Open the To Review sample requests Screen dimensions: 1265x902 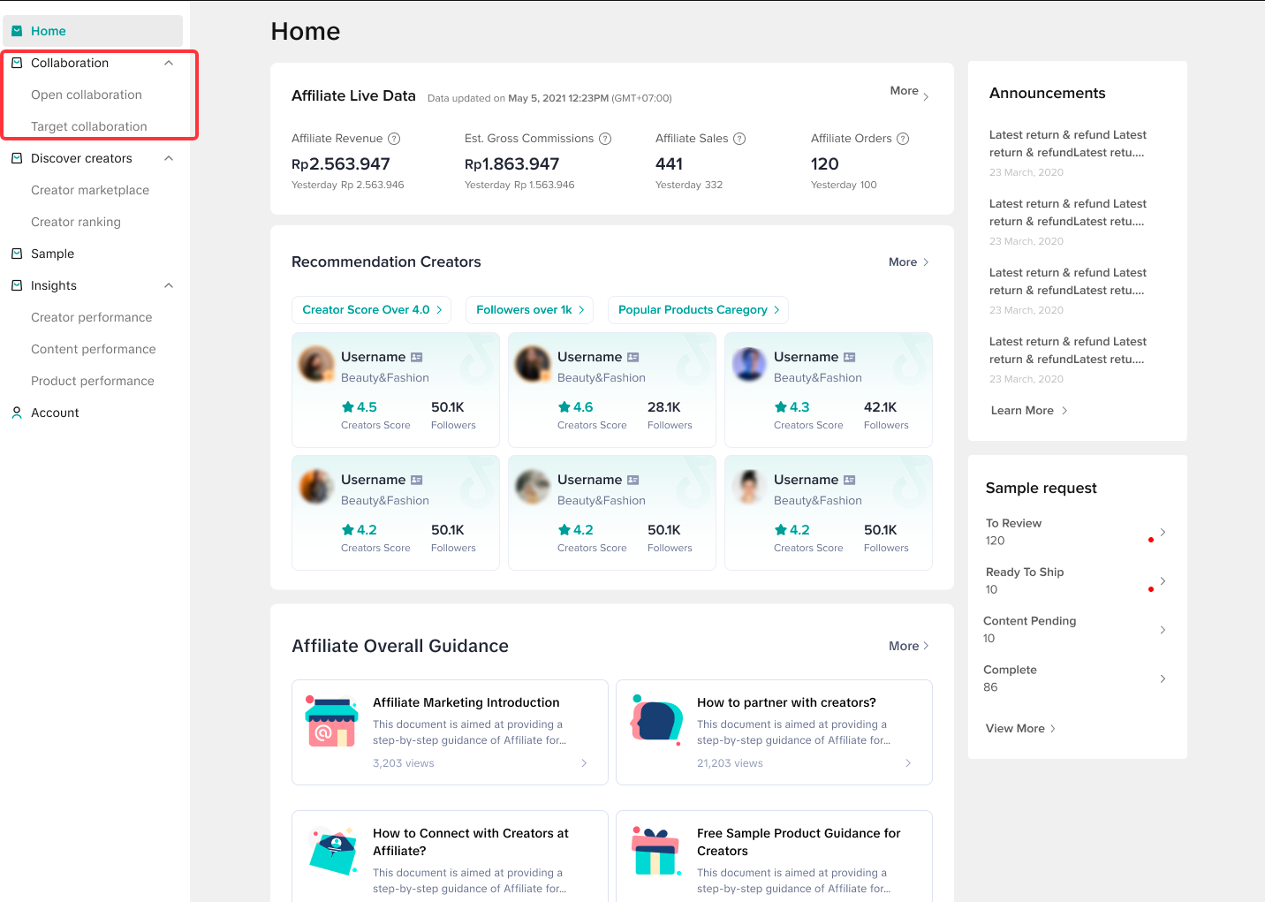pos(1074,532)
